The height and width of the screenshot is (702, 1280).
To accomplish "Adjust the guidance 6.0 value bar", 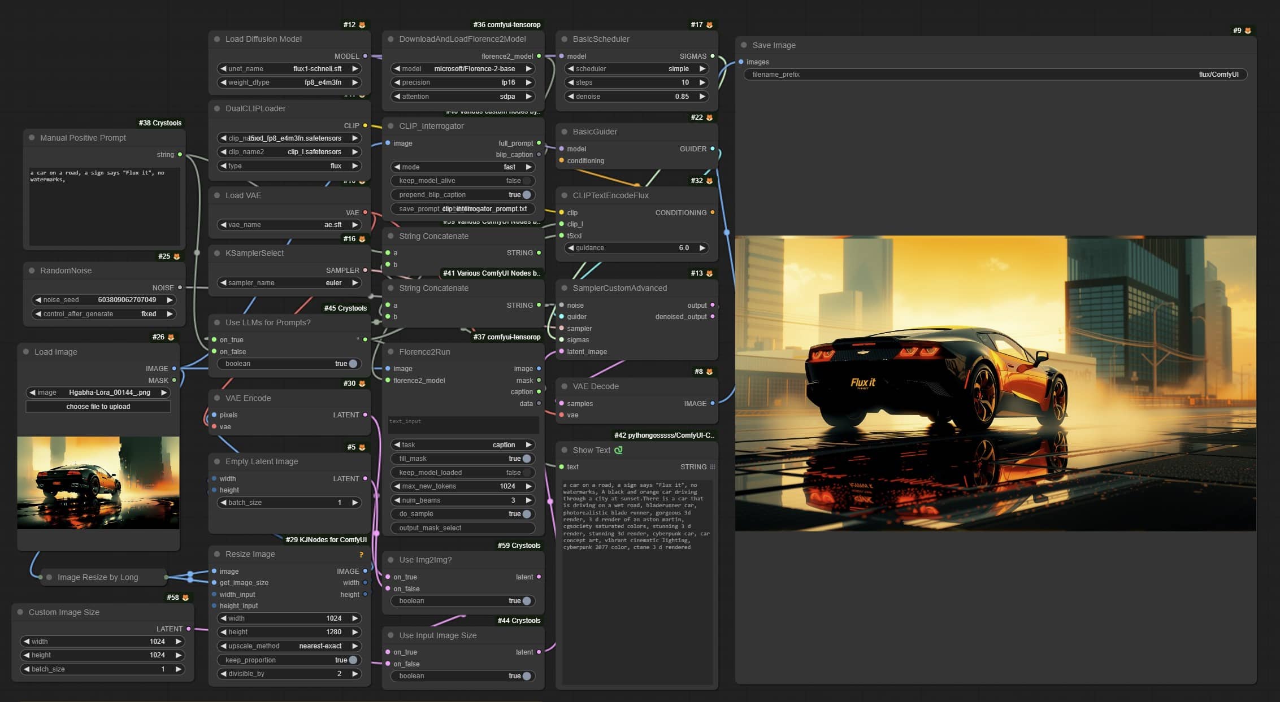I will pos(636,248).
